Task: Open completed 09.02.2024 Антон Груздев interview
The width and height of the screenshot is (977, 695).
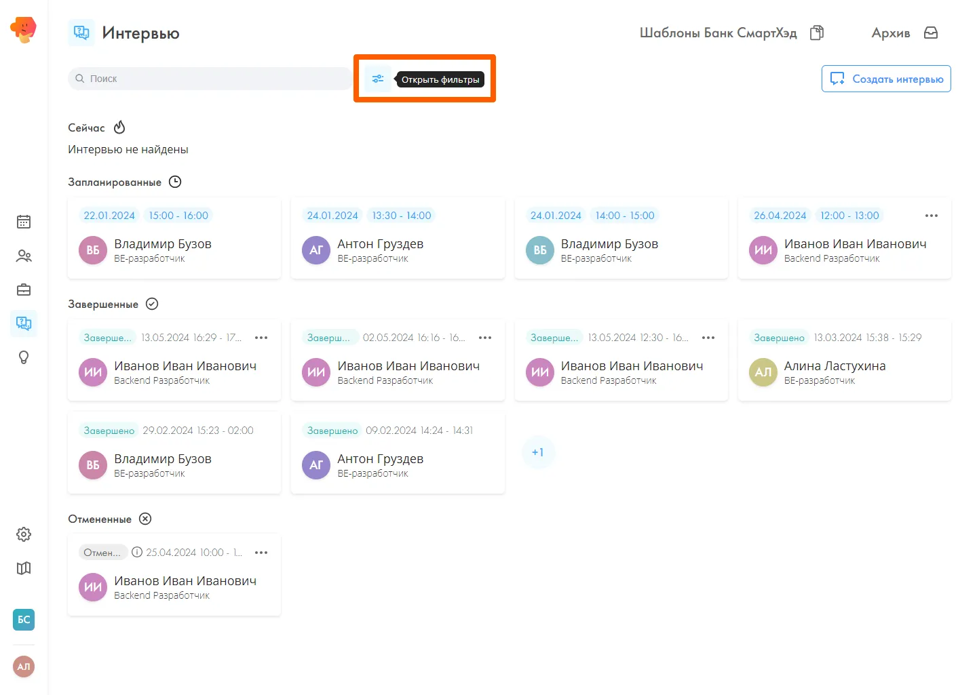Action: [x=398, y=453]
